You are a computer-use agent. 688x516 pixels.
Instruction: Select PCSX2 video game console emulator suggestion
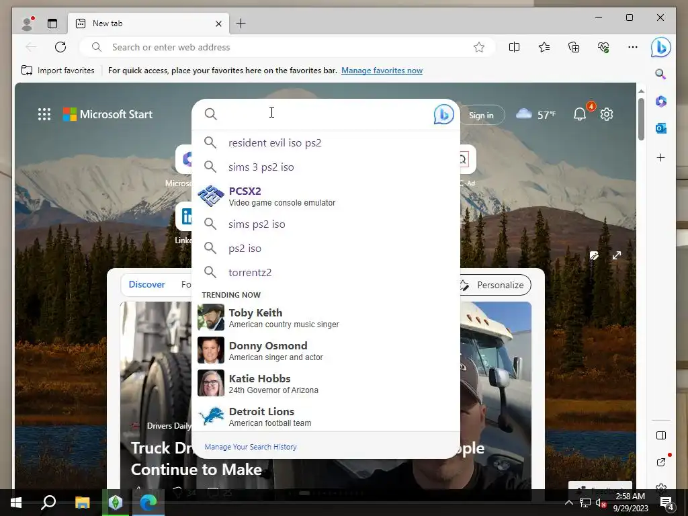[x=326, y=196]
